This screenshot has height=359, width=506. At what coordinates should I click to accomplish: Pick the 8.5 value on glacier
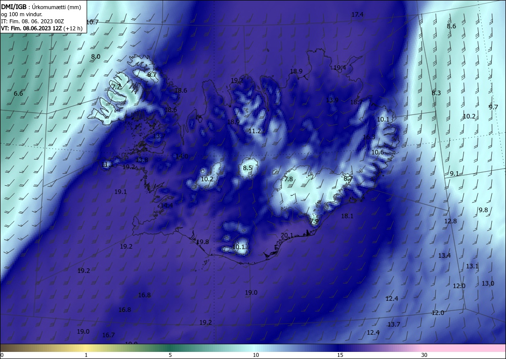[247, 168]
